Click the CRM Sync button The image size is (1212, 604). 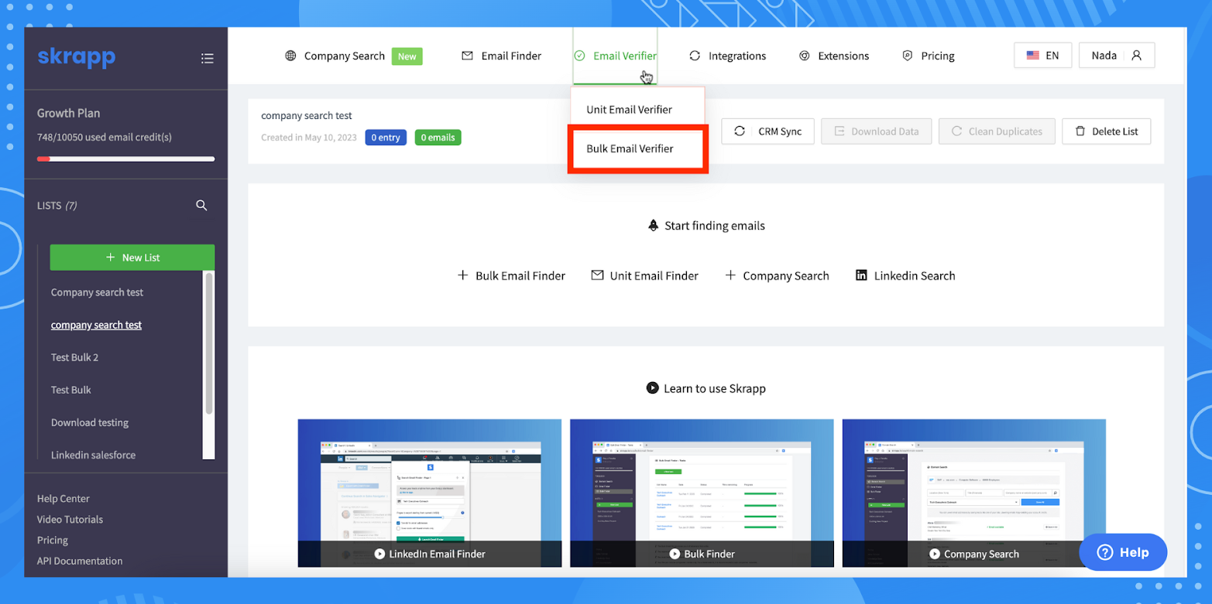767,131
